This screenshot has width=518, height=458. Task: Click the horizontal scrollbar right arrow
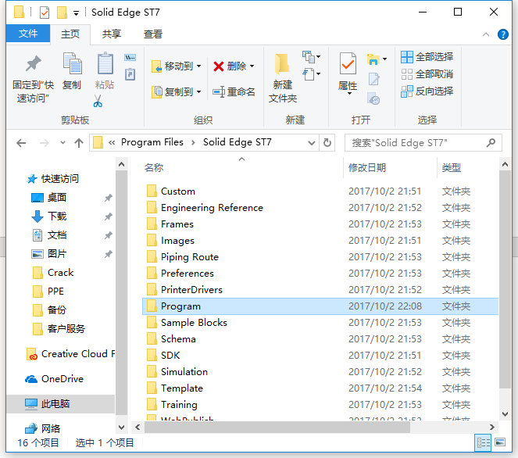[x=492, y=428]
